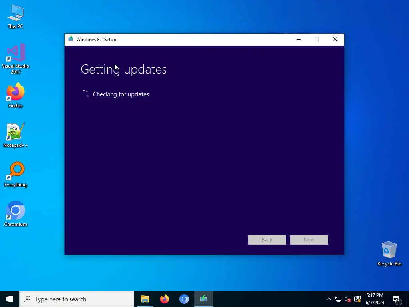Select Everything search desktop shortcut
Screen dimensions: 409x307
point(16,174)
